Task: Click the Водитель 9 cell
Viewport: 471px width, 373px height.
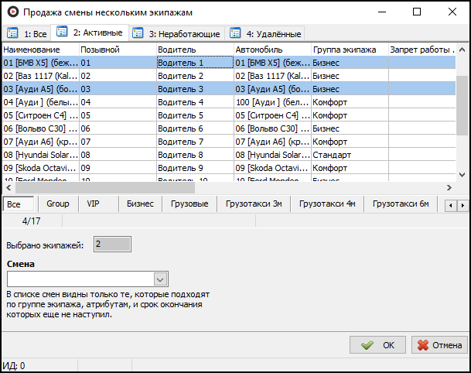Action: pyautogui.click(x=195, y=168)
